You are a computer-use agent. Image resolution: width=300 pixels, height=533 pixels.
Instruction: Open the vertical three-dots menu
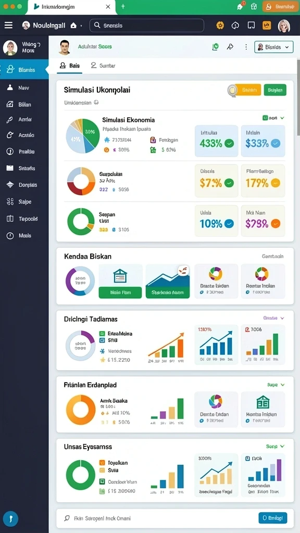246,47
